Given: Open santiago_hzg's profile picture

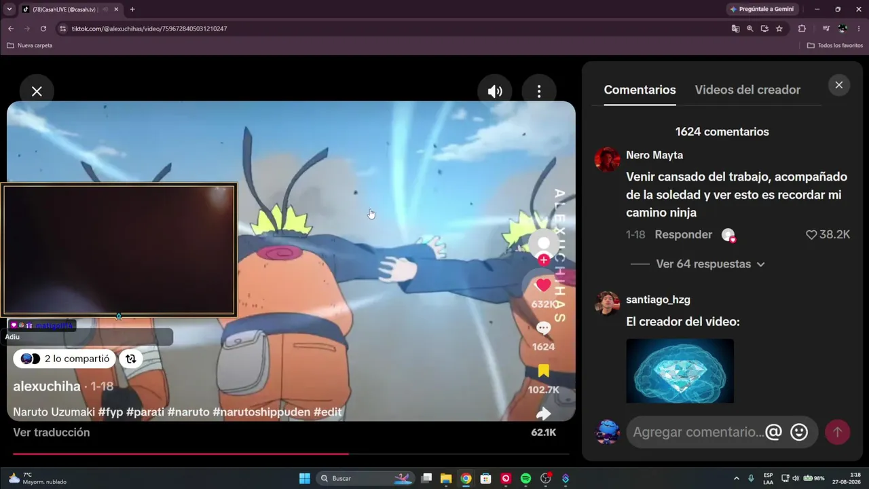Looking at the screenshot, I should 607,304.
